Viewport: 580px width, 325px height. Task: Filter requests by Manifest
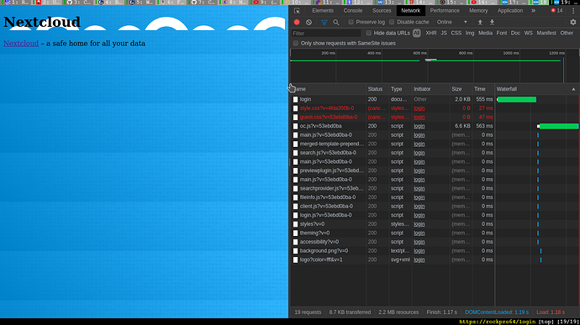546,33
